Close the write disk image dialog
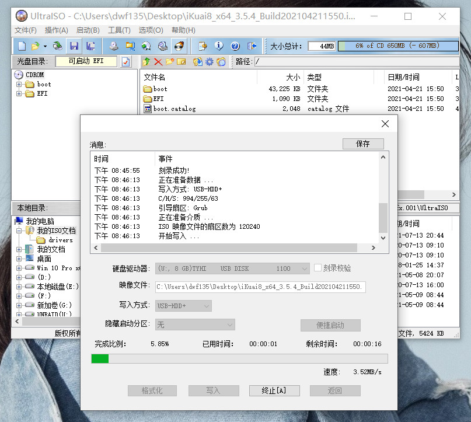The image size is (471, 422). point(385,124)
